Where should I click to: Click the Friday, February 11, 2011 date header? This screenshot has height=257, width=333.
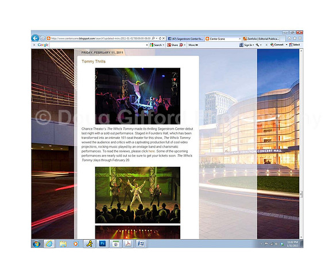[102, 52]
